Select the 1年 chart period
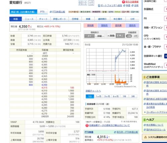The height and width of the screenshot is (143, 167). pos(124,96)
